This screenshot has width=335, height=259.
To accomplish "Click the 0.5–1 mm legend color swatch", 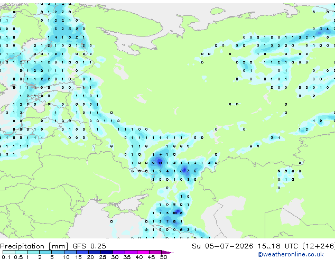I will click(21, 252).
